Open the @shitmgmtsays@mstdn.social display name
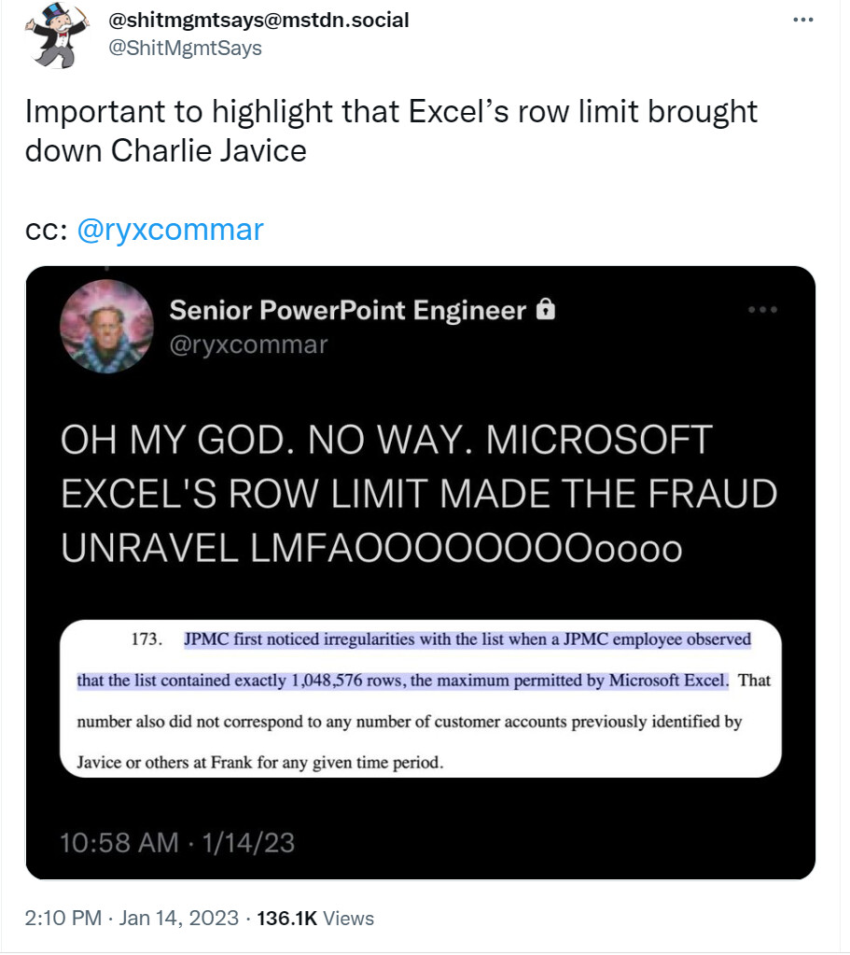This screenshot has width=850, height=955. coord(258,20)
